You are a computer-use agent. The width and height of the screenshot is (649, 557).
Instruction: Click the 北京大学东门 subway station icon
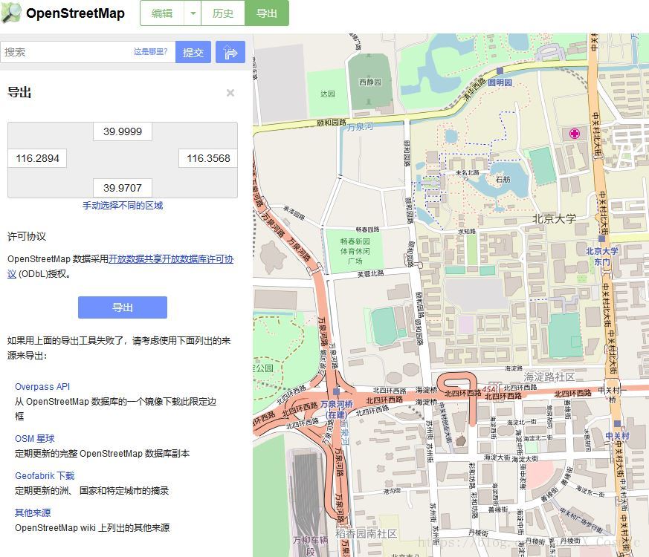602,238
